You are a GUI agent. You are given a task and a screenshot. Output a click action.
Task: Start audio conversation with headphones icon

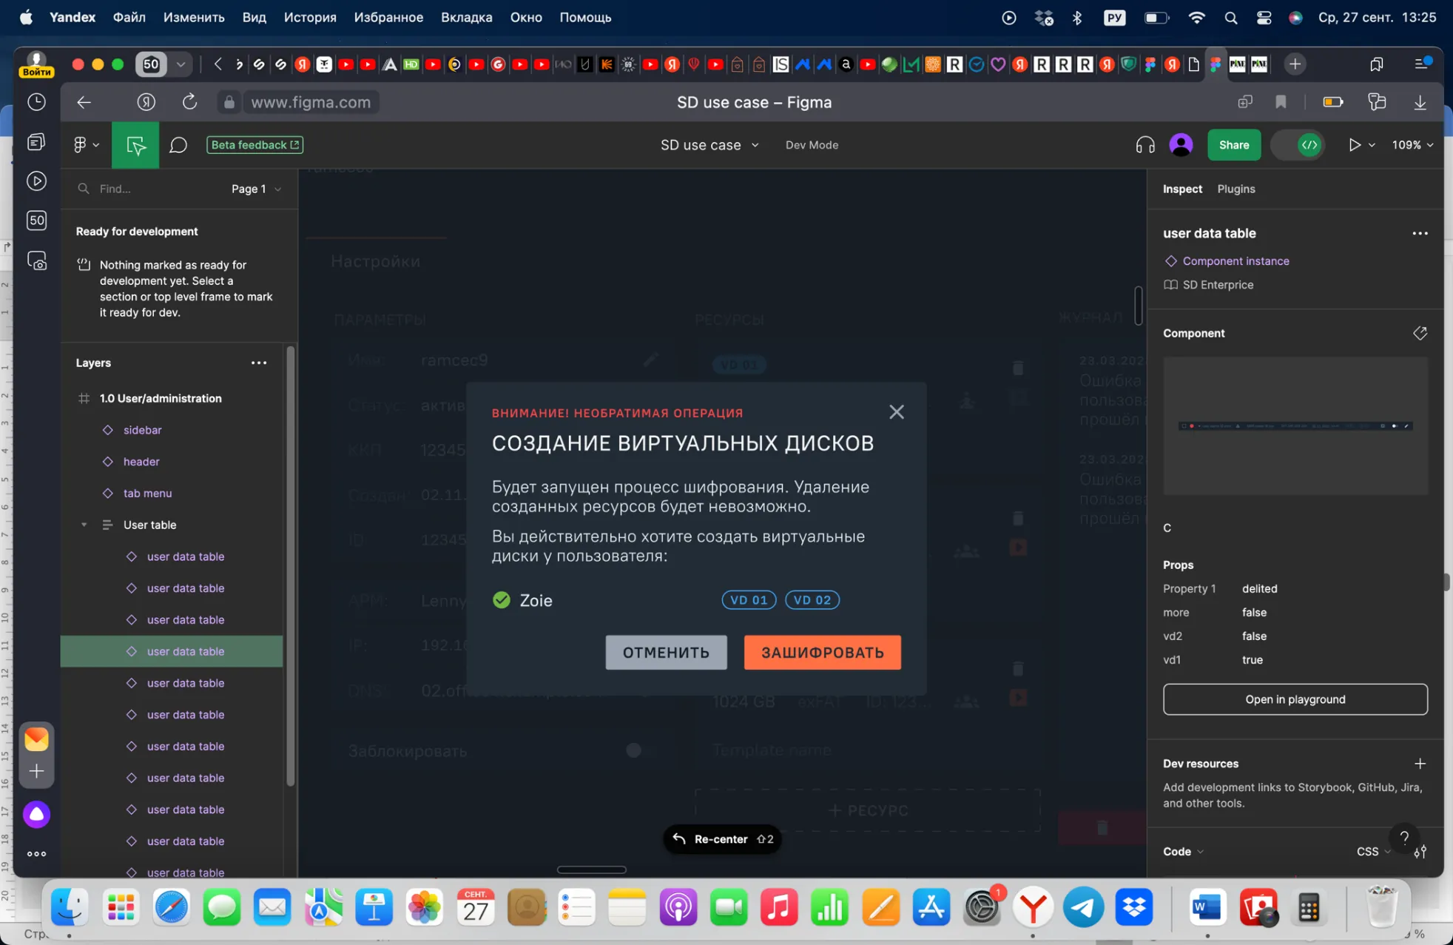click(x=1144, y=145)
